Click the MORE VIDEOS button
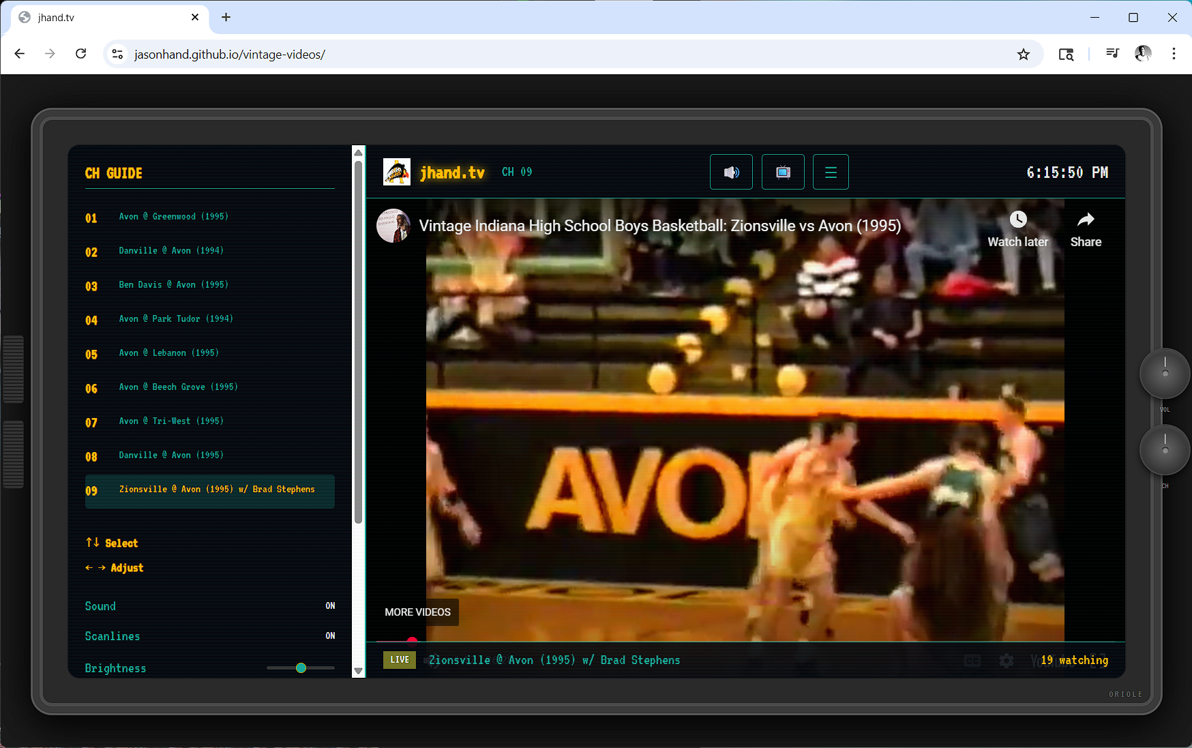This screenshot has height=748, width=1192. [417, 612]
